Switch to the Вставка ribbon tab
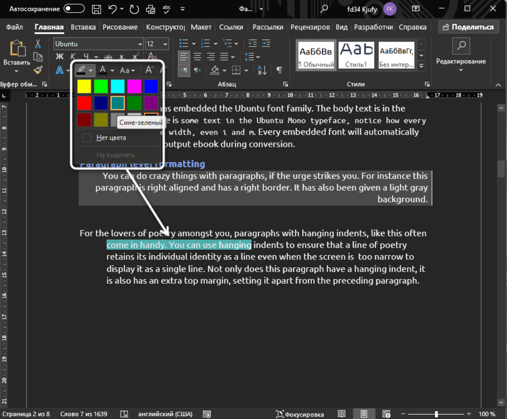This screenshot has height=419, width=507. click(83, 27)
